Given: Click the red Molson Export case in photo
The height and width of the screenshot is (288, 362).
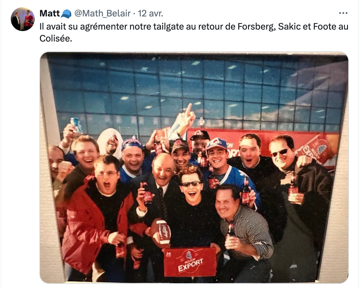Looking at the screenshot, I should pos(190,262).
